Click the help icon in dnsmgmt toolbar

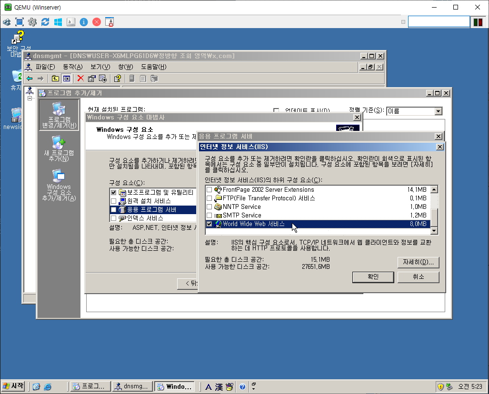point(117,79)
